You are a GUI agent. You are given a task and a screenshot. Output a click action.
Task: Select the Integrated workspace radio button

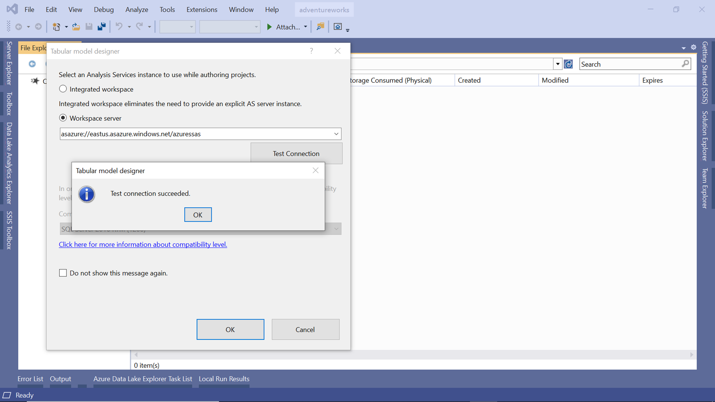(x=63, y=89)
